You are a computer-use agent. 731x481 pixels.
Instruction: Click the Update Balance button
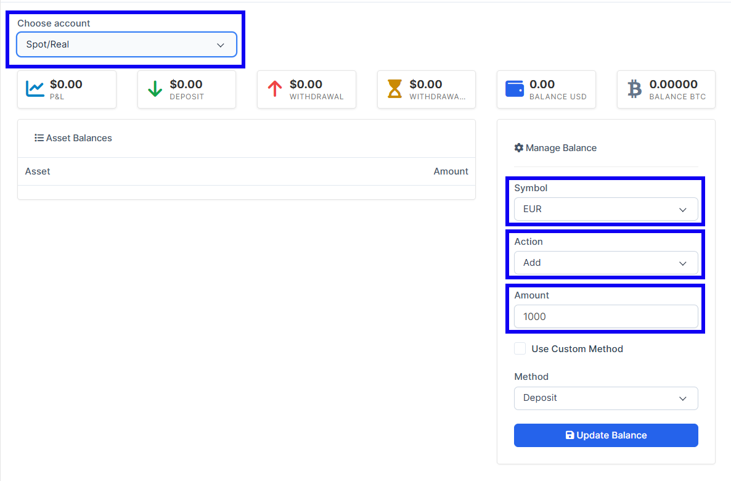pos(606,435)
